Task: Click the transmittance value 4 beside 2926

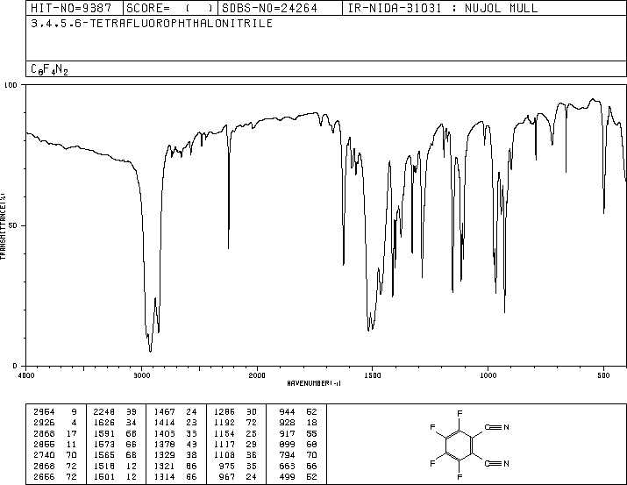Action: coord(74,422)
